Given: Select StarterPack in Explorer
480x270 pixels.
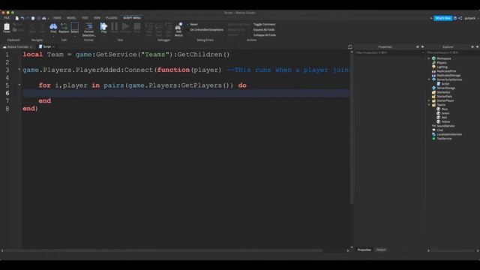Looking at the screenshot, I should [444, 97].
